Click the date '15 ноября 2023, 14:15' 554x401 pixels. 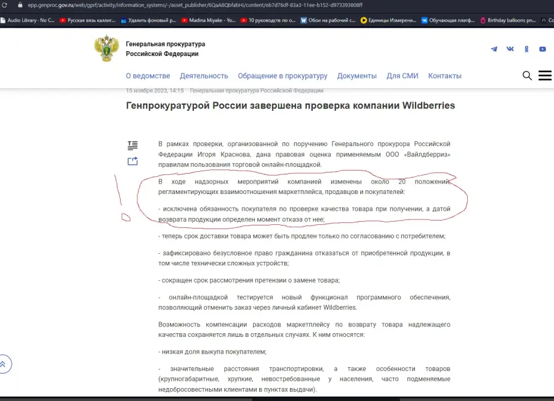(155, 91)
